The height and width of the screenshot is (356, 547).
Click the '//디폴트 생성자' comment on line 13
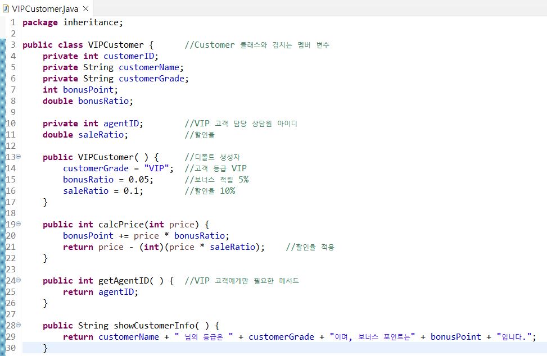pyautogui.click(x=212, y=157)
